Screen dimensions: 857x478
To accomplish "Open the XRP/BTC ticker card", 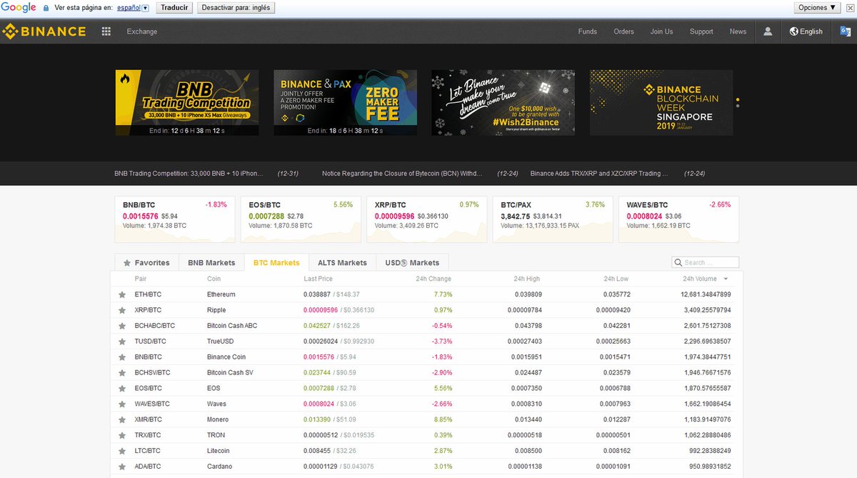I will 427,219.
